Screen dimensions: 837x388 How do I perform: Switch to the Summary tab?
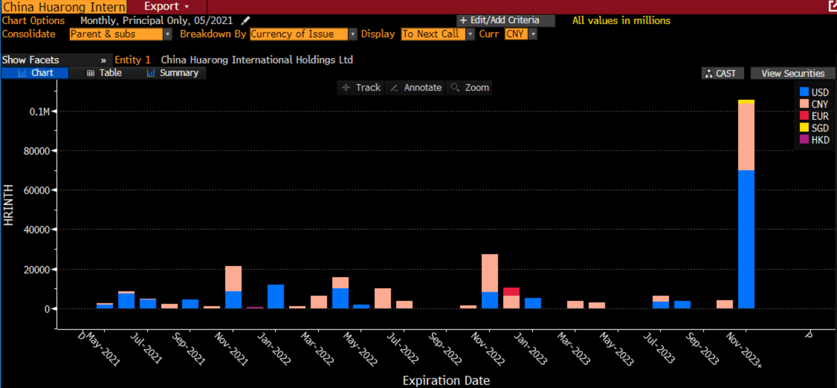[172, 73]
